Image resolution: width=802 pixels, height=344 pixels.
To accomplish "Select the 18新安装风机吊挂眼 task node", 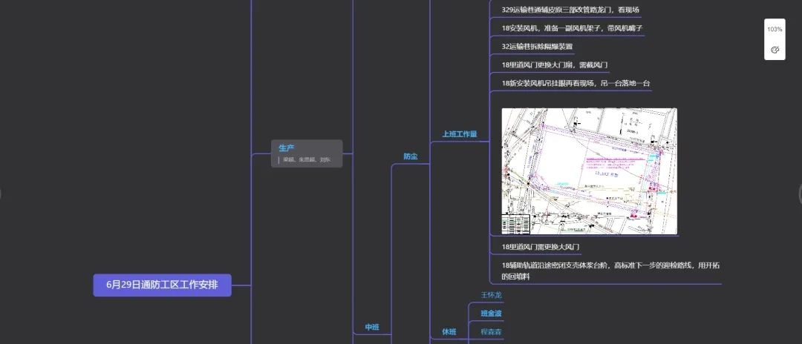I will (576, 84).
